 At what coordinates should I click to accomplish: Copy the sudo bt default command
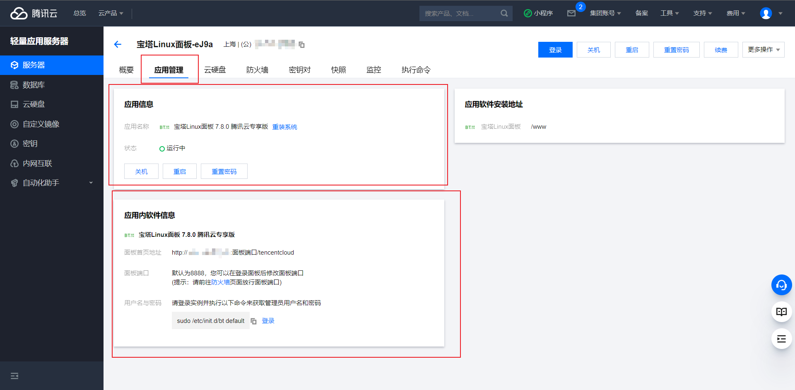click(253, 321)
